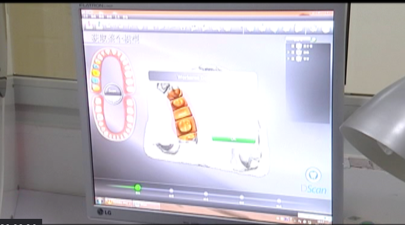Click the Scan button inside the tooth chart
405x225 pixels.
pyautogui.click(x=113, y=91)
